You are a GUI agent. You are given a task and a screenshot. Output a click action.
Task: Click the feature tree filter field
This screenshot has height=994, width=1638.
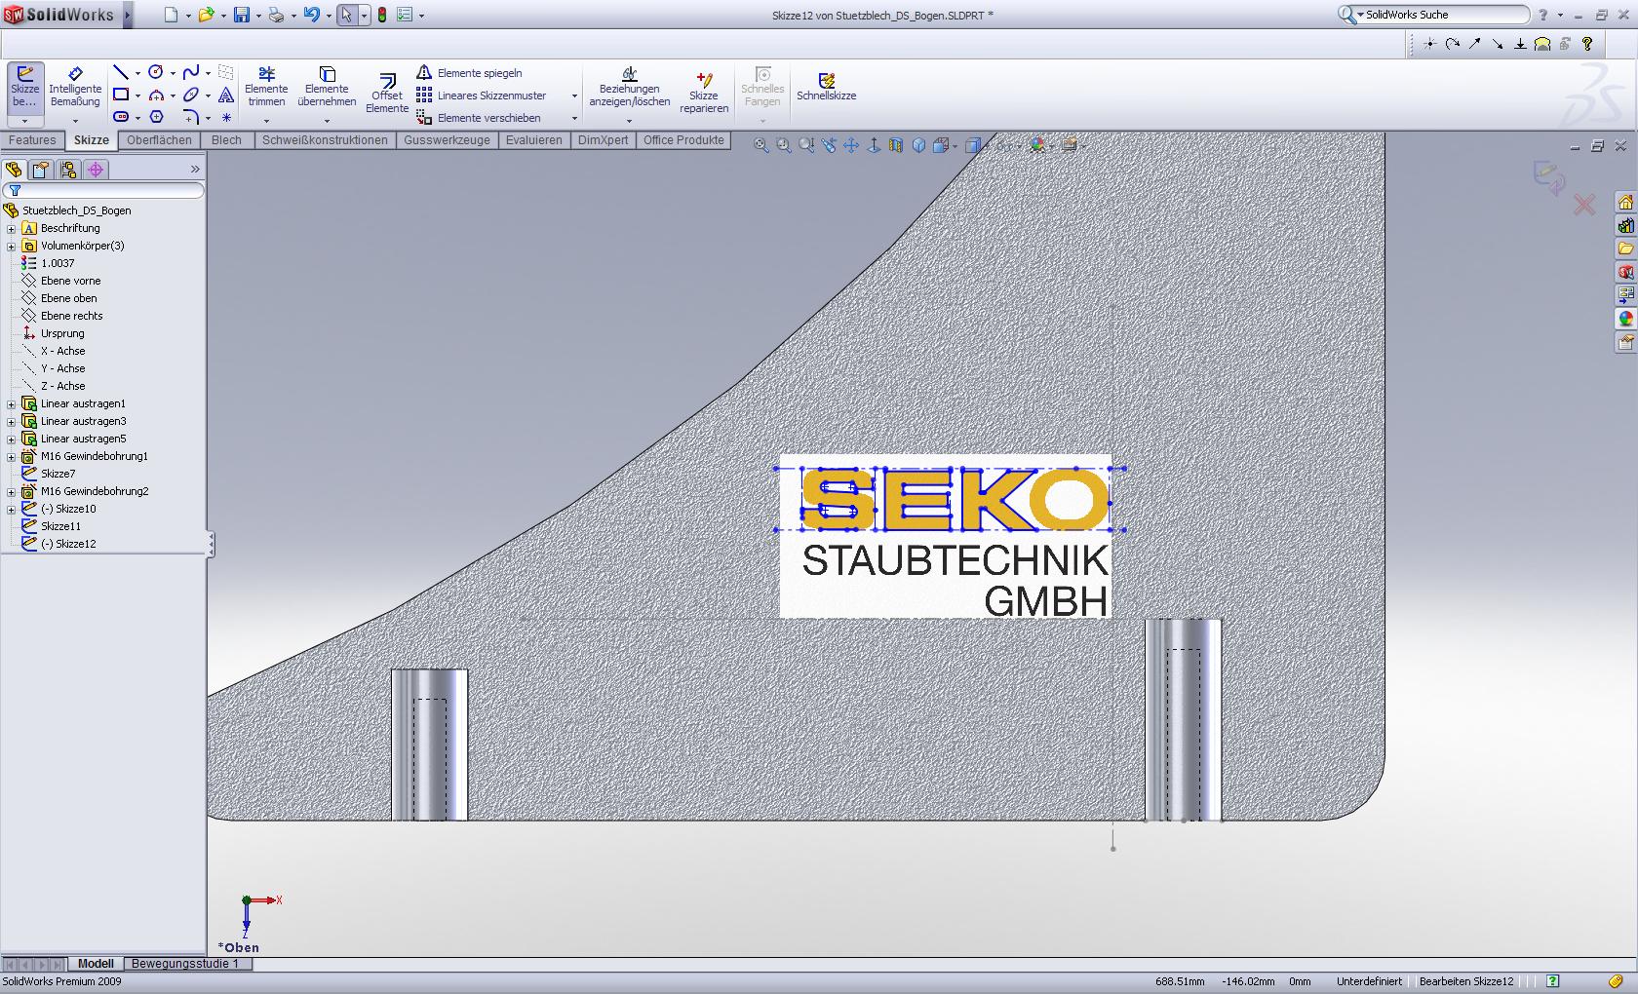pos(107,191)
